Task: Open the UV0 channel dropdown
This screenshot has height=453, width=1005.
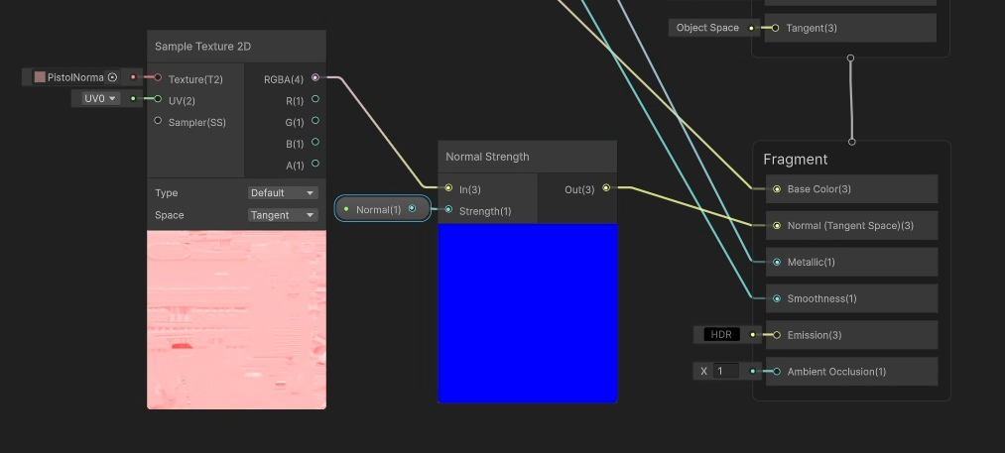Action: point(100,99)
